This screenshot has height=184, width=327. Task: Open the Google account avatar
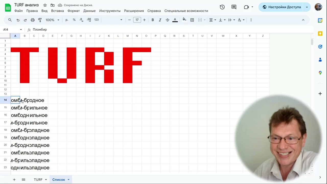point(318,7)
